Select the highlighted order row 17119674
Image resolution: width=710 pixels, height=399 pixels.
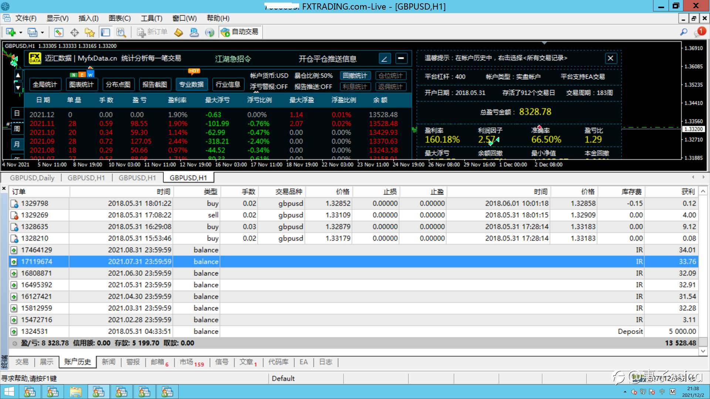(x=354, y=262)
